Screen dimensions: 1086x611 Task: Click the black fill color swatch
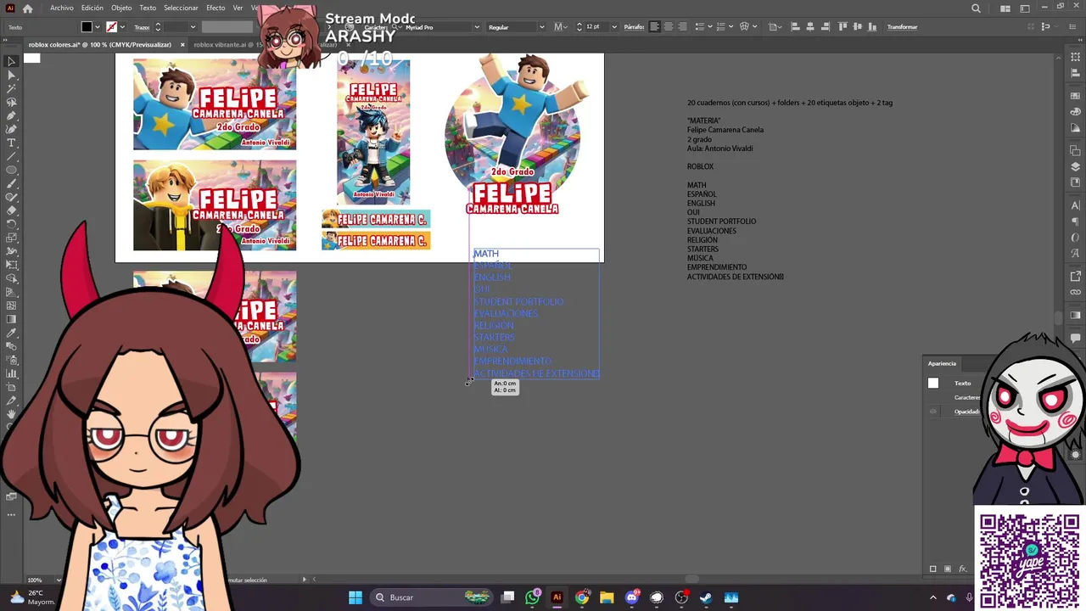coord(87,27)
